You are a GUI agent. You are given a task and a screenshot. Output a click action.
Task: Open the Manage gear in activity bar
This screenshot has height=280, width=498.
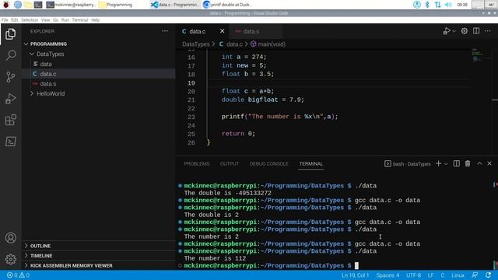(x=10, y=259)
